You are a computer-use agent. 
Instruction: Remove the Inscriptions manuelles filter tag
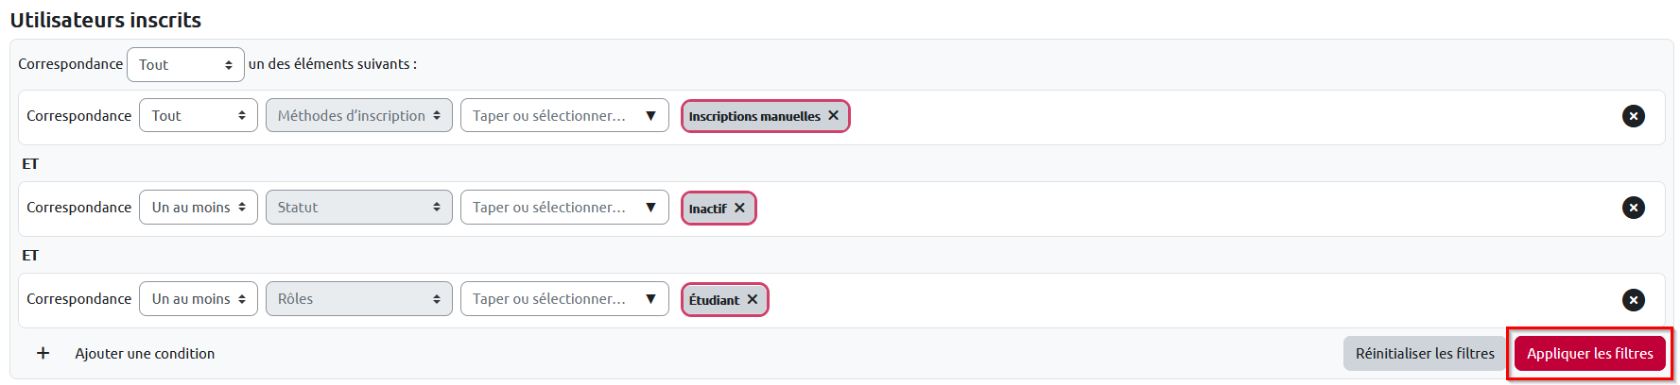point(833,115)
